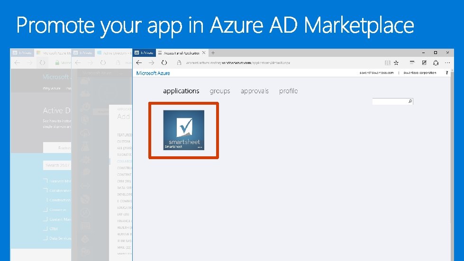Click the Microsoft Azure logo link
The image size is (464, 261).
point(153,73)
